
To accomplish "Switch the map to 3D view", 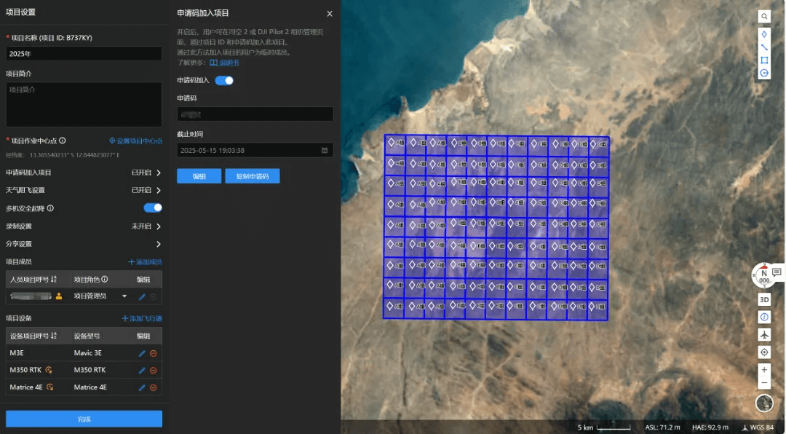I will click(764, 299).
